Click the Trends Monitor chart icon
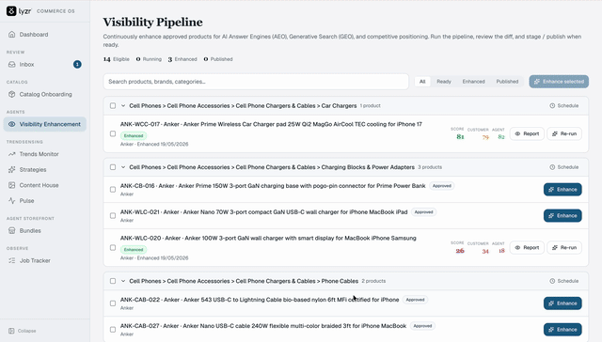Viewport: 602px width, 342px height. 12,154
